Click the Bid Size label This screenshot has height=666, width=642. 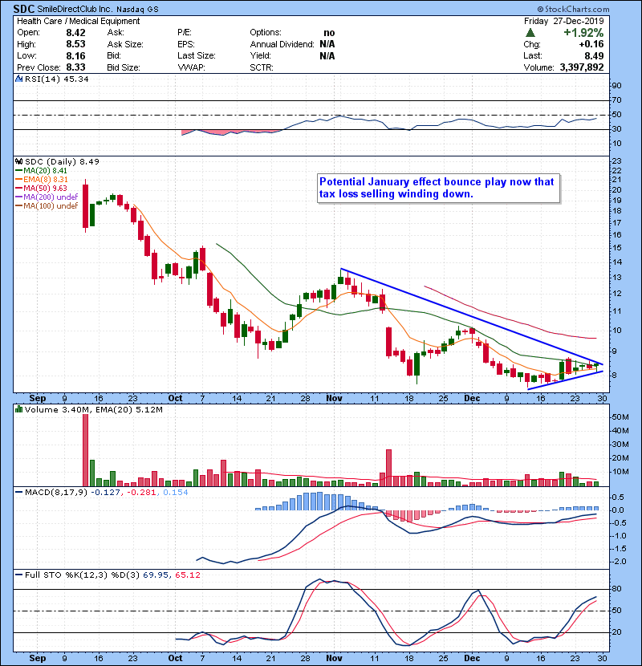(x=124, y=67)
